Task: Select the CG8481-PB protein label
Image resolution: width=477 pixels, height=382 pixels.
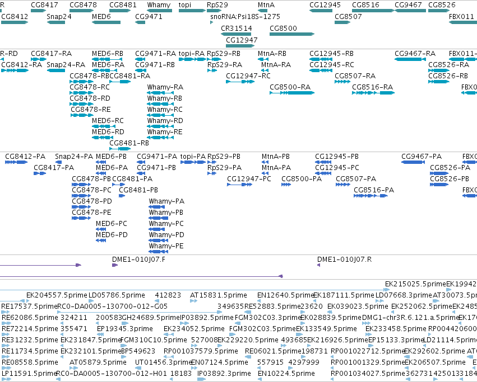Action: coord(138,190)
